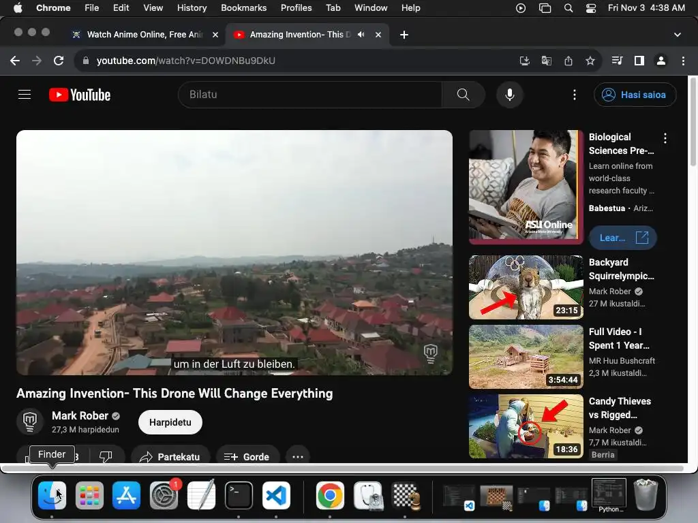Open Visual Studio Code from the Dock
This screenshot has width=698, height=523.
click(276, 496)
